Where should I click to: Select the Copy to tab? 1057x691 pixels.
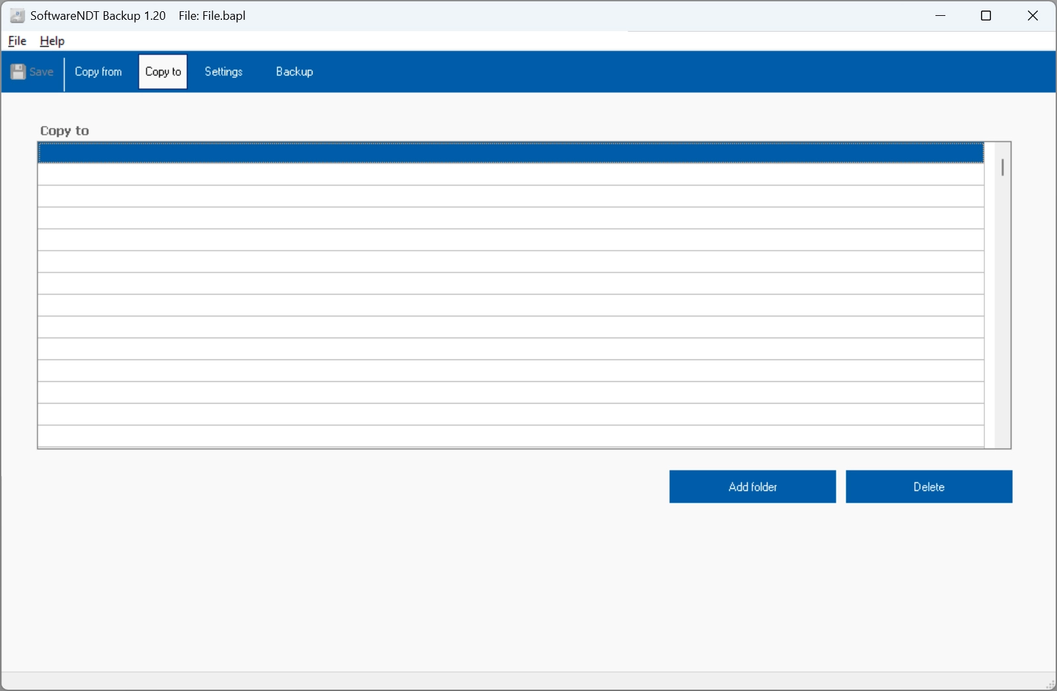pyautogui.click(x=163, y=72)
